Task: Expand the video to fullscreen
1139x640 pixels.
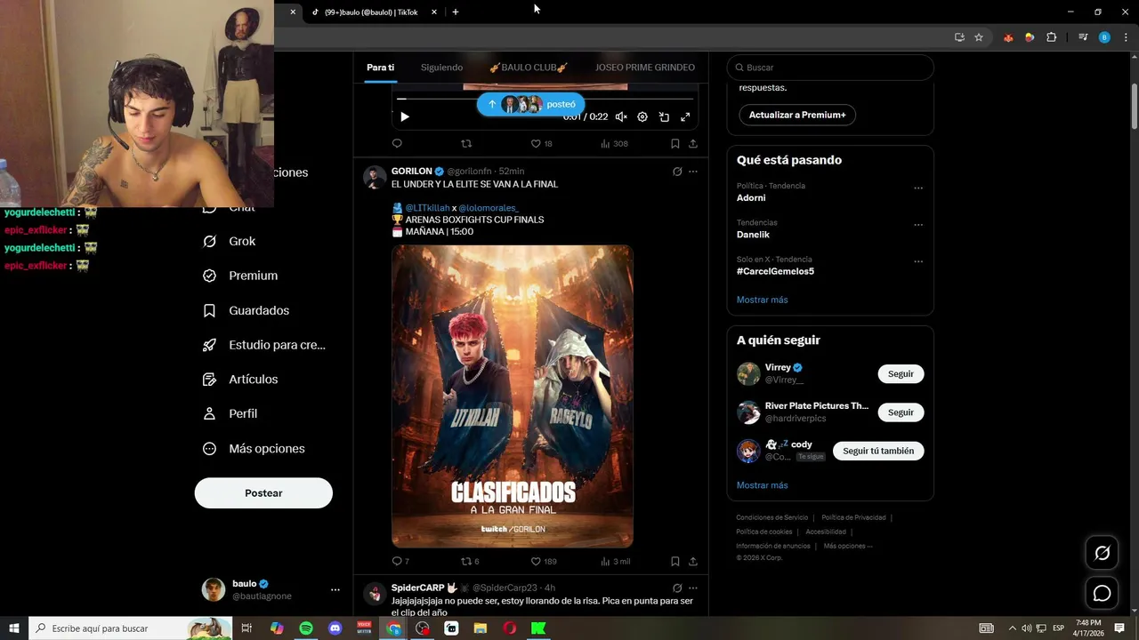Action: 685,116
